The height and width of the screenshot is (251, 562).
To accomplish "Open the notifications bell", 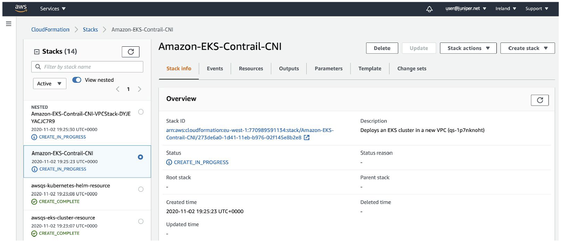I will click(429, 9).
